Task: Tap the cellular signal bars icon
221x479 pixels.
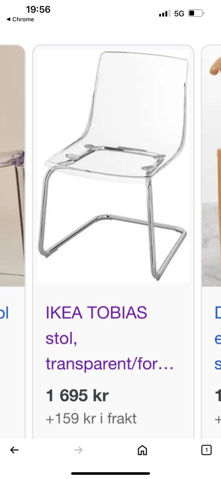Action: pyautogui.click(x=165, y=13)
